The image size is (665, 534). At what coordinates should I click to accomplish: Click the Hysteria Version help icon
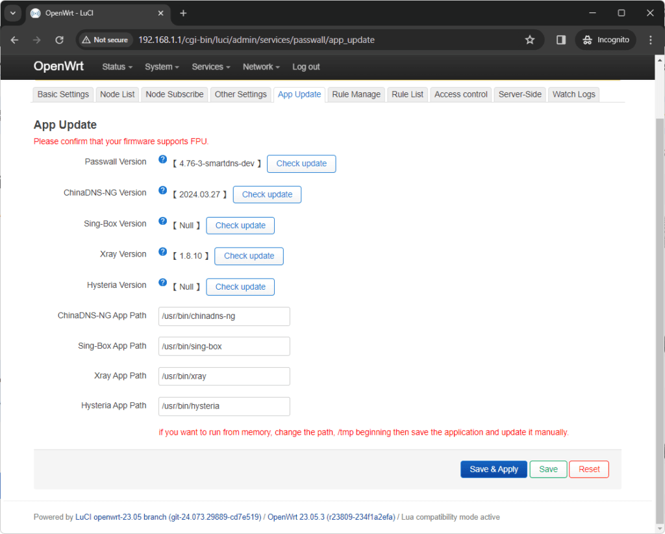(162, 283)
